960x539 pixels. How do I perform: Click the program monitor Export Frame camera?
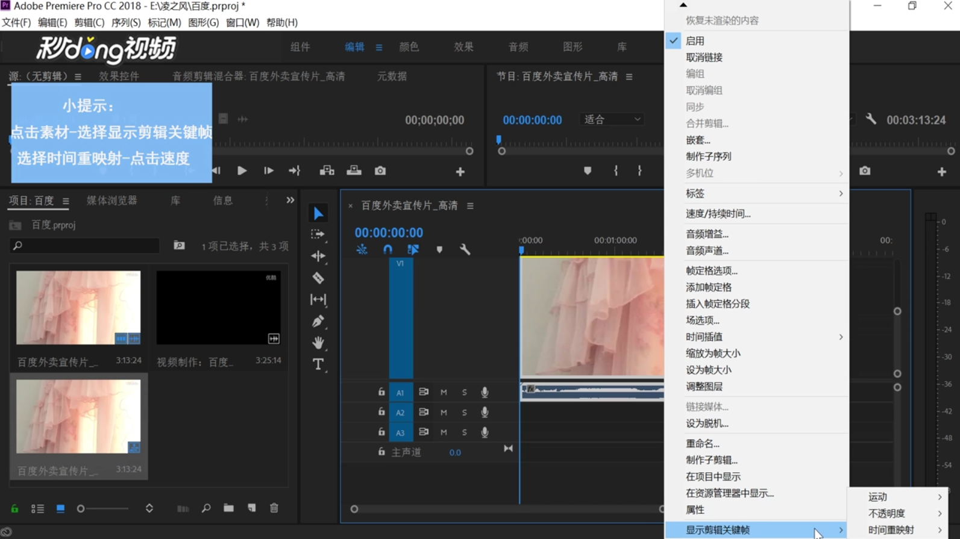point(865,171)
